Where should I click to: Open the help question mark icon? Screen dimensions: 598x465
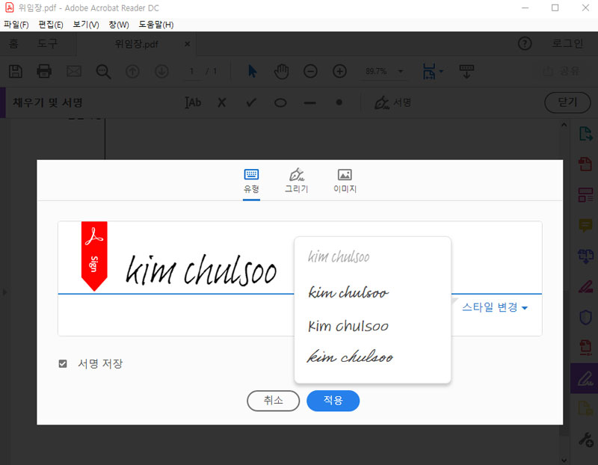(524, 43)
